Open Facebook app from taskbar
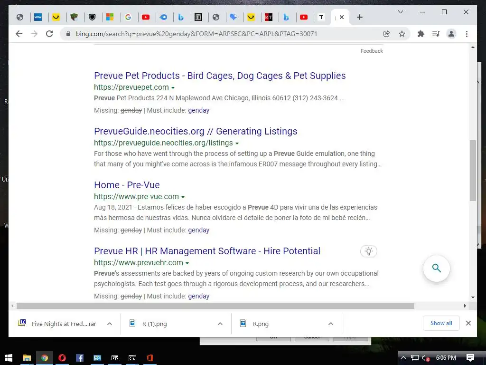The height and width of the screenshot is (365, 486). pyautogui.click(x=80, y=358)
